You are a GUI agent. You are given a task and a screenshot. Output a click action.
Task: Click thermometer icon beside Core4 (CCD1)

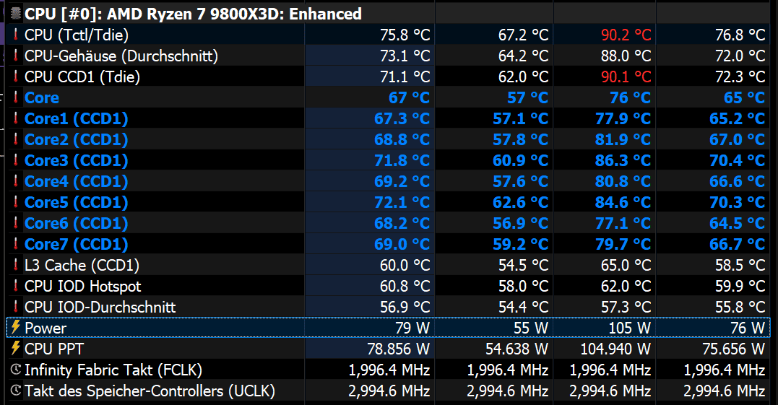(x=16, y=181)
